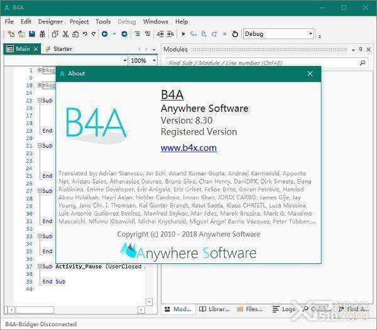Click the Uncomment block toolbar icon

(148, 34)
